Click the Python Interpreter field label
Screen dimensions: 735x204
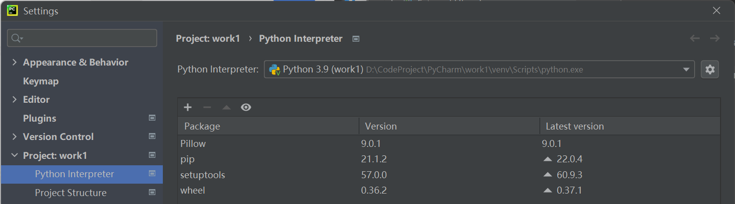218,69
